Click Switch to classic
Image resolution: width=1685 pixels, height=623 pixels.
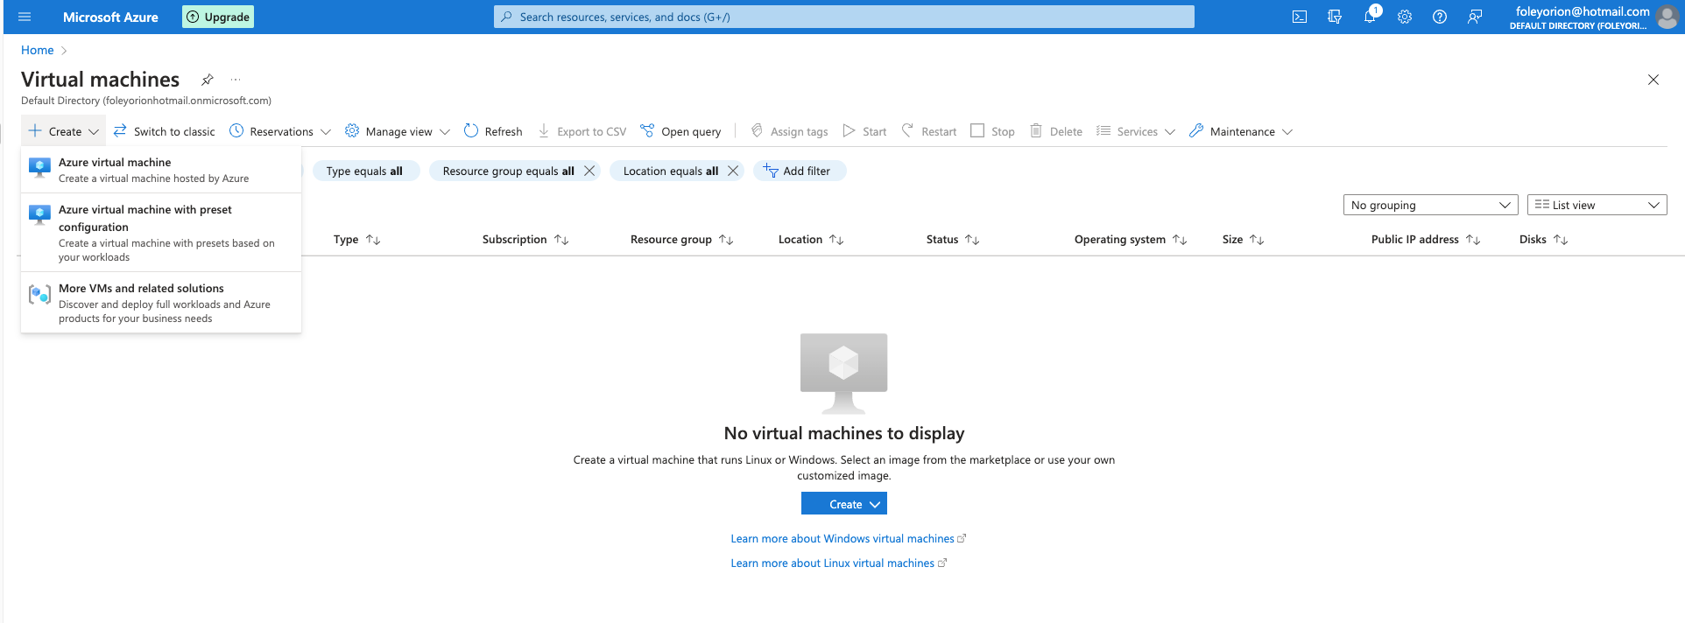(164, 131)
